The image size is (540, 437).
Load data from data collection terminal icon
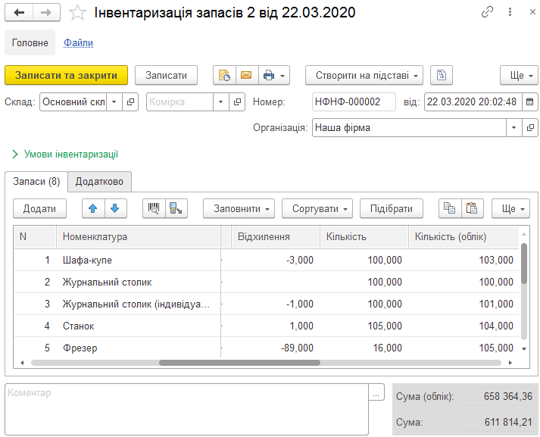tap(176, 209)
